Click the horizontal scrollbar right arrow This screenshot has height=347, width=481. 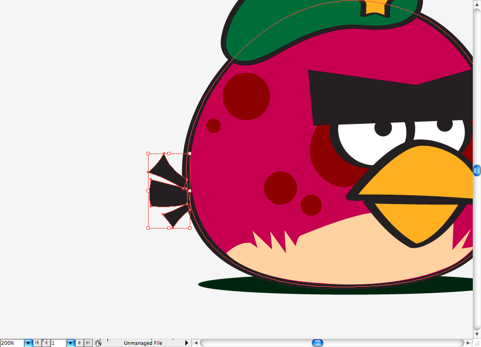tap(468, 343)
